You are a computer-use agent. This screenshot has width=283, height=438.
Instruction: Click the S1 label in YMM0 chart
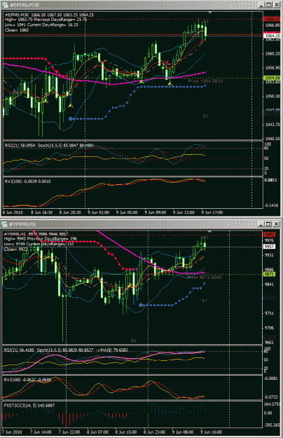(205, 301)
